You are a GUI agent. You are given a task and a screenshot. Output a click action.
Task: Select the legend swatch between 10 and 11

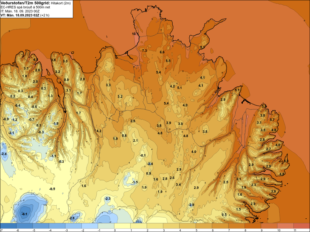coord(286,226)
